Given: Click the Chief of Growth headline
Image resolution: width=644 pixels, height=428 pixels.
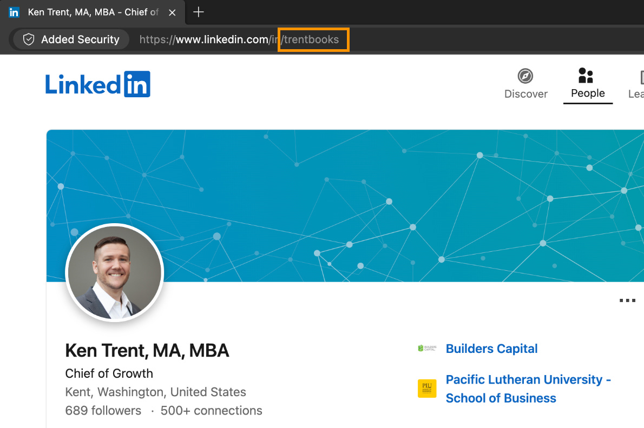Looking at the screenshot, I should click(x=109, y=373).
